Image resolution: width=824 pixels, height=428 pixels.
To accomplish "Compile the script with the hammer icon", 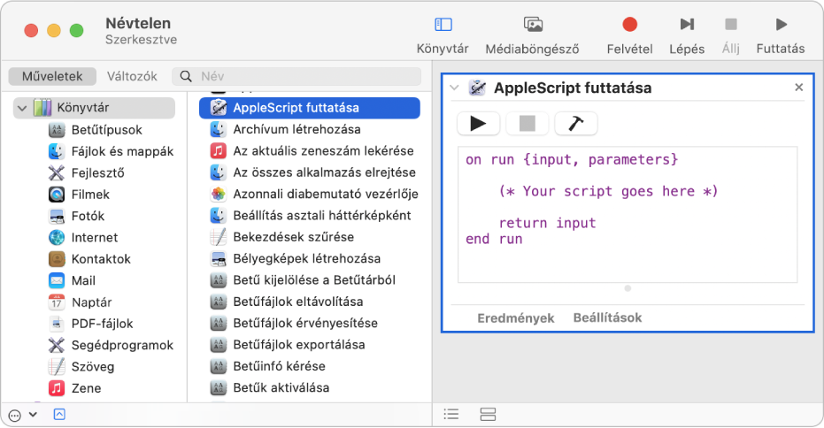I will [575, 124].
